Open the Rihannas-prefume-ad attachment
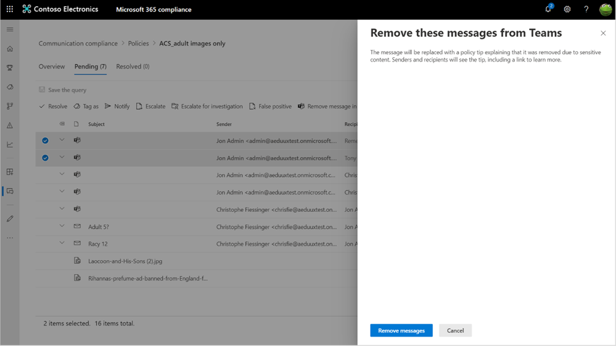 148,278
